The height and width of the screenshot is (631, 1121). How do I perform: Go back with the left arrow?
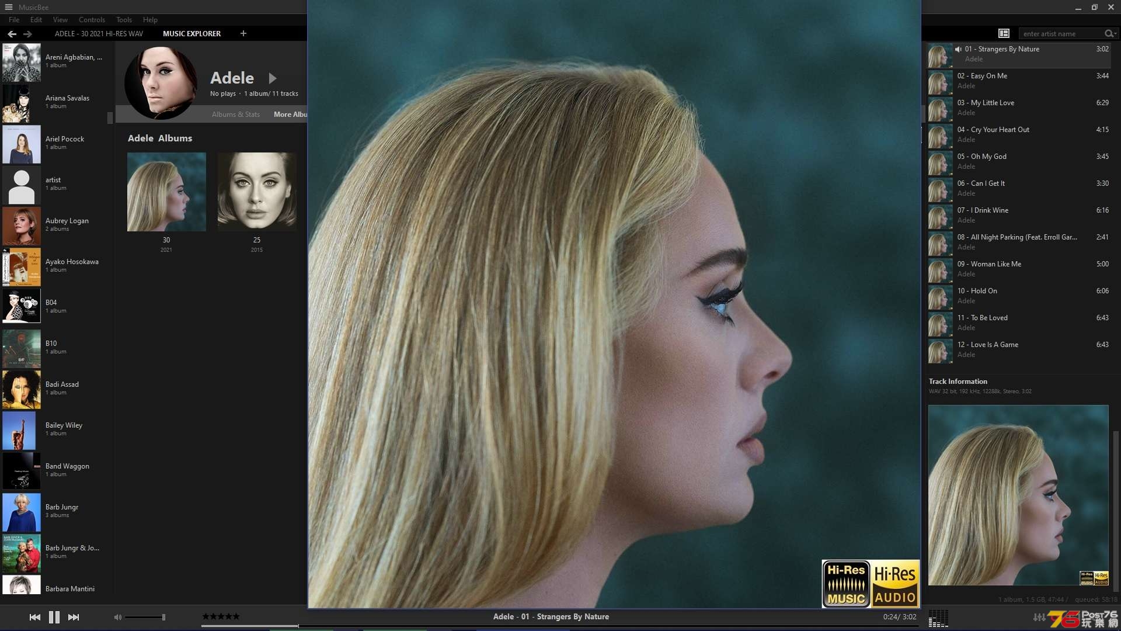tap(12, 34)
